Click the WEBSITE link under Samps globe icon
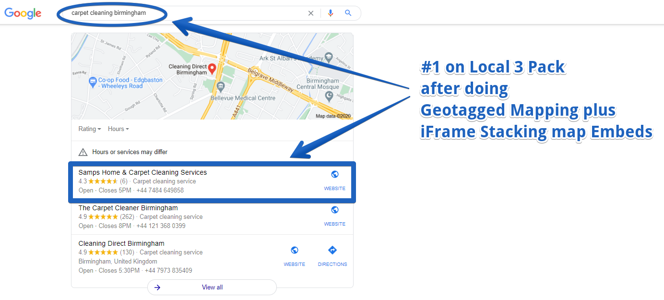664x300 pixels. [334, 188]
